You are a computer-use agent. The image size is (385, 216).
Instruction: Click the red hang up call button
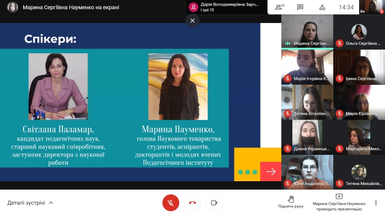pyautogui.click(x=192, y=203)
